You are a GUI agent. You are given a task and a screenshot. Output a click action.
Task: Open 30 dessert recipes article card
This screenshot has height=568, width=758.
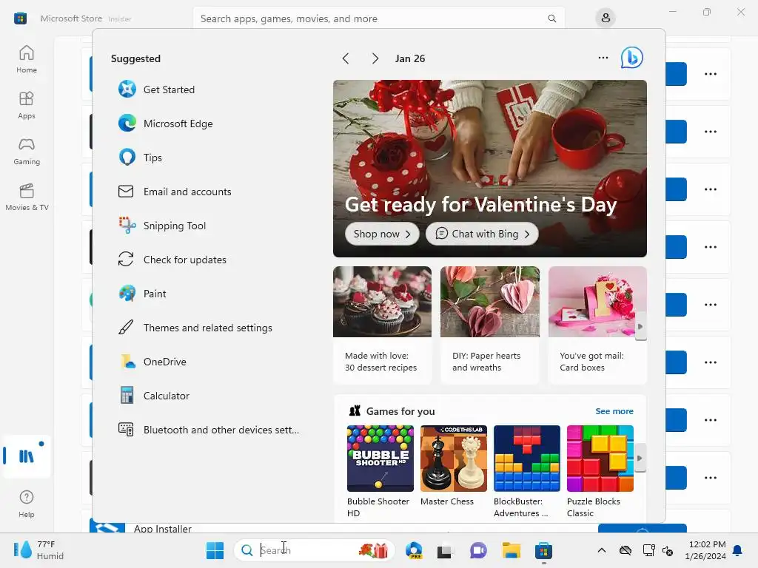coord(382,325)
